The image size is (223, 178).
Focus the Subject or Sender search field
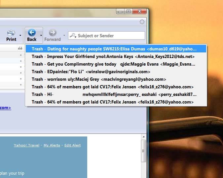106,36
